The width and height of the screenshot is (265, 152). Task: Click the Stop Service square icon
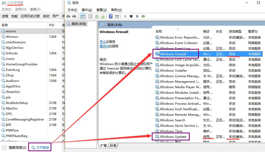(x=131, y=16)
